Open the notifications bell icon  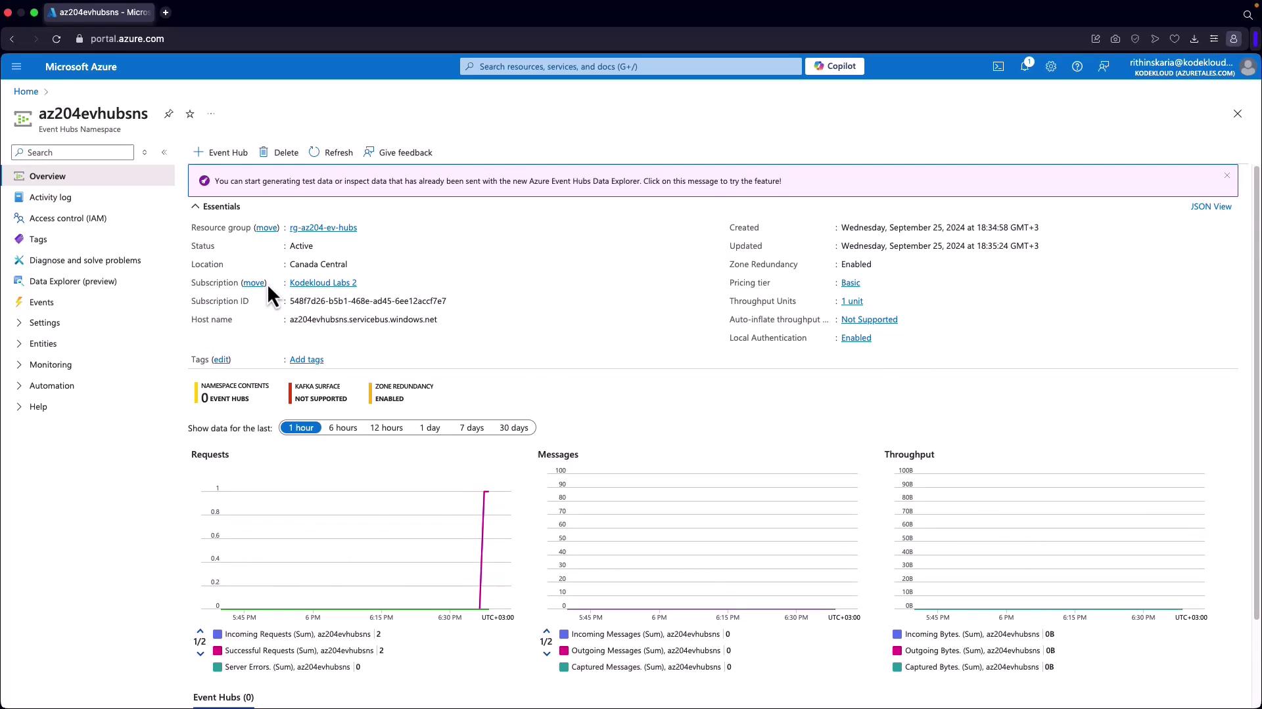(1025, 66)
